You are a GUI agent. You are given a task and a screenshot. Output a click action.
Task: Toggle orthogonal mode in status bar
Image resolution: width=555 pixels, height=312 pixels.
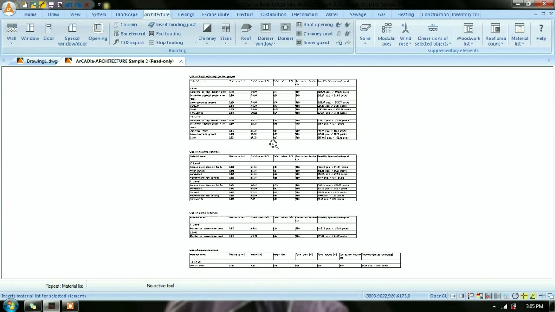point(506,296)
